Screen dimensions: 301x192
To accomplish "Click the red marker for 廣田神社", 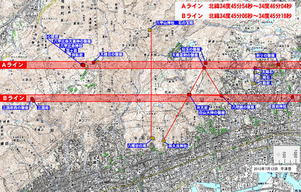I will click(292, 97).
